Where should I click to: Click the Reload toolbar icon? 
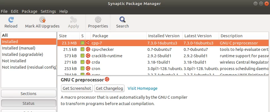11,20
